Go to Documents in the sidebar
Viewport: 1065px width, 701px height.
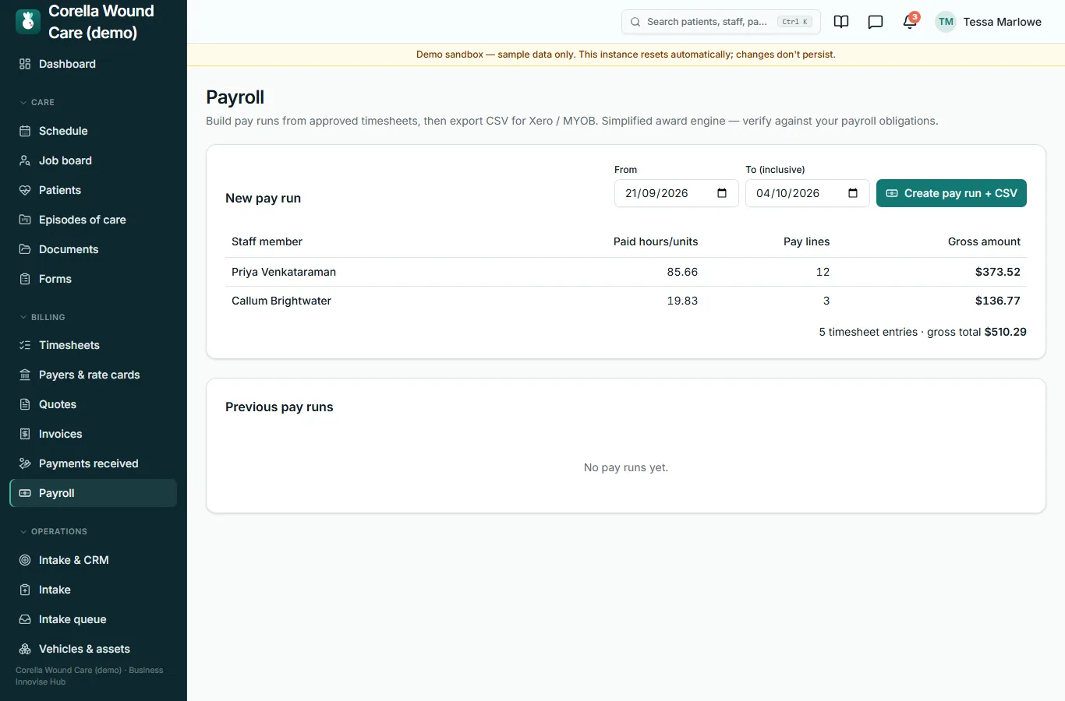click(94, 249)
